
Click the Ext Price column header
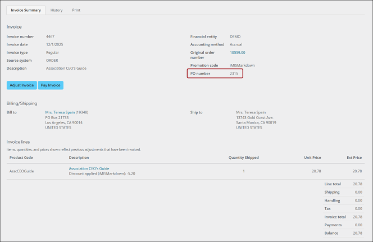(x=353, y=158)
